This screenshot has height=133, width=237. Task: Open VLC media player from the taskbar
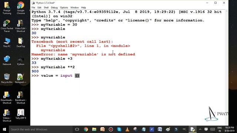point(127,129)
